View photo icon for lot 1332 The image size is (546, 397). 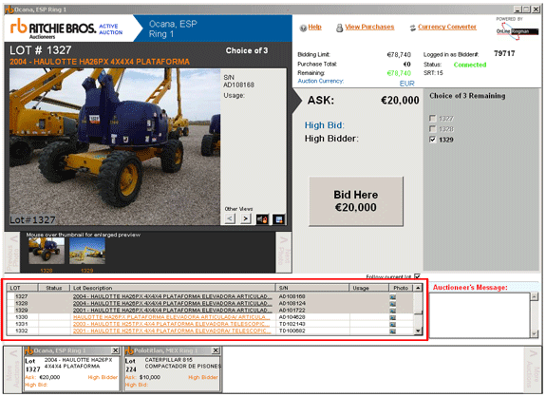point(392,331)
